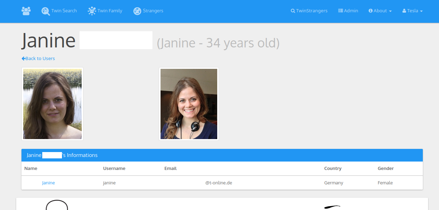
Task: Click the '(Janine - 34 years old)' subtitle
Action: pyautogui.click(x=218, y=43)
